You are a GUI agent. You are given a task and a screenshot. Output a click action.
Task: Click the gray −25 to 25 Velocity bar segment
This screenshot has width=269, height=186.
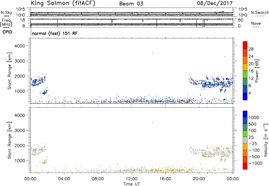click(x=245, y=140)
